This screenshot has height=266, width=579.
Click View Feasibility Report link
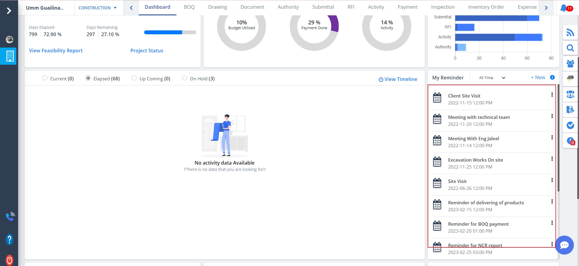pyautogui.click(x=56, y=51)
